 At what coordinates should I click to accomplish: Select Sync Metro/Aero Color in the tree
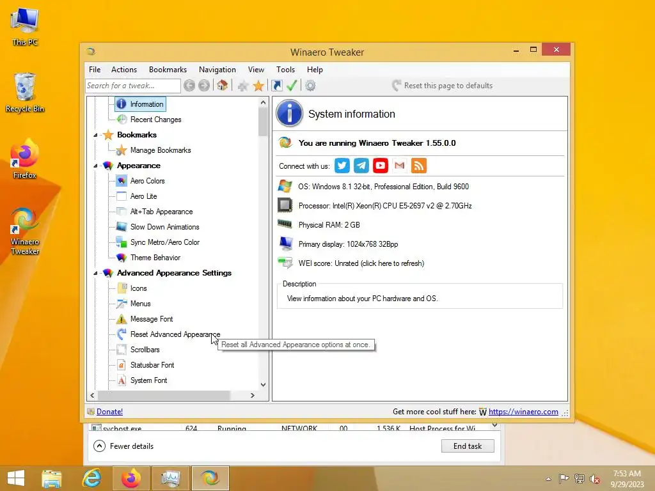(165, 242)
